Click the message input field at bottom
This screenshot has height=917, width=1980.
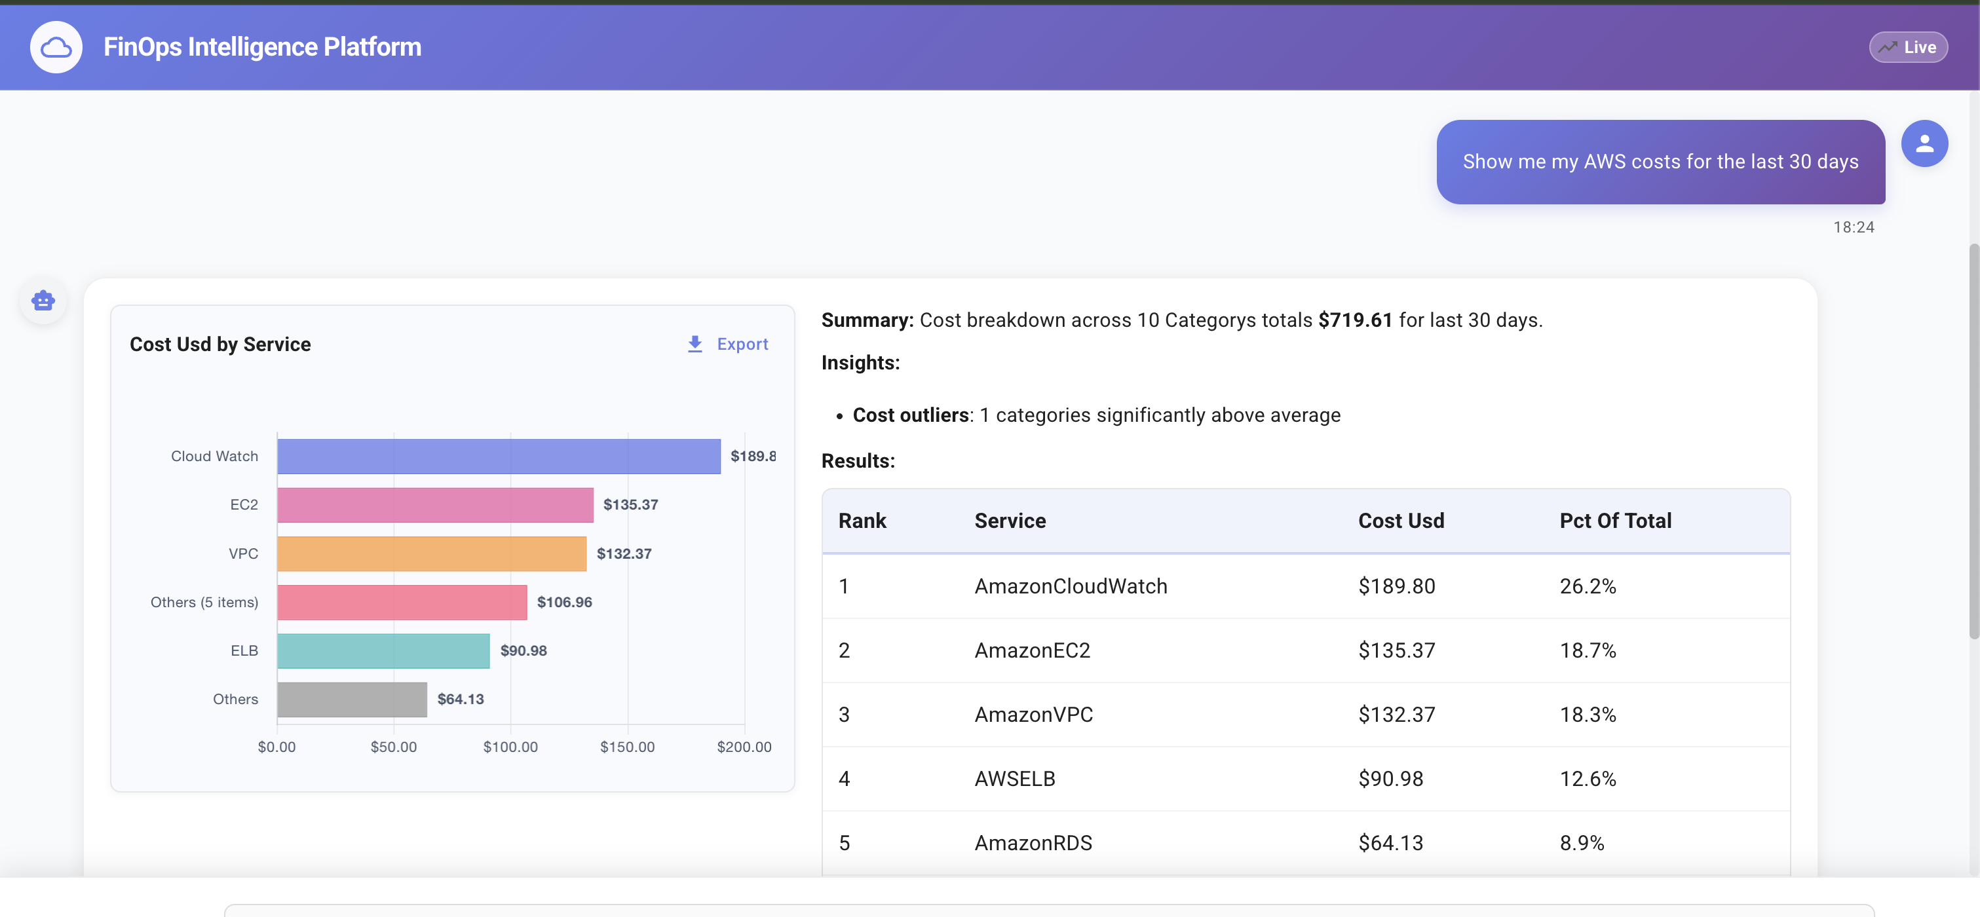click(1049, 910)
